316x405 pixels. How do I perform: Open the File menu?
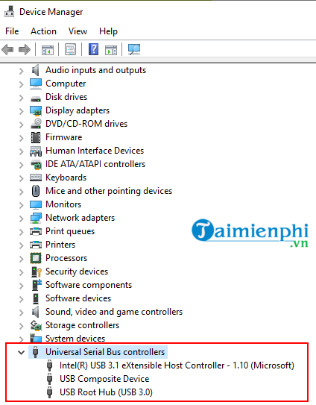(x=12, y=31)
